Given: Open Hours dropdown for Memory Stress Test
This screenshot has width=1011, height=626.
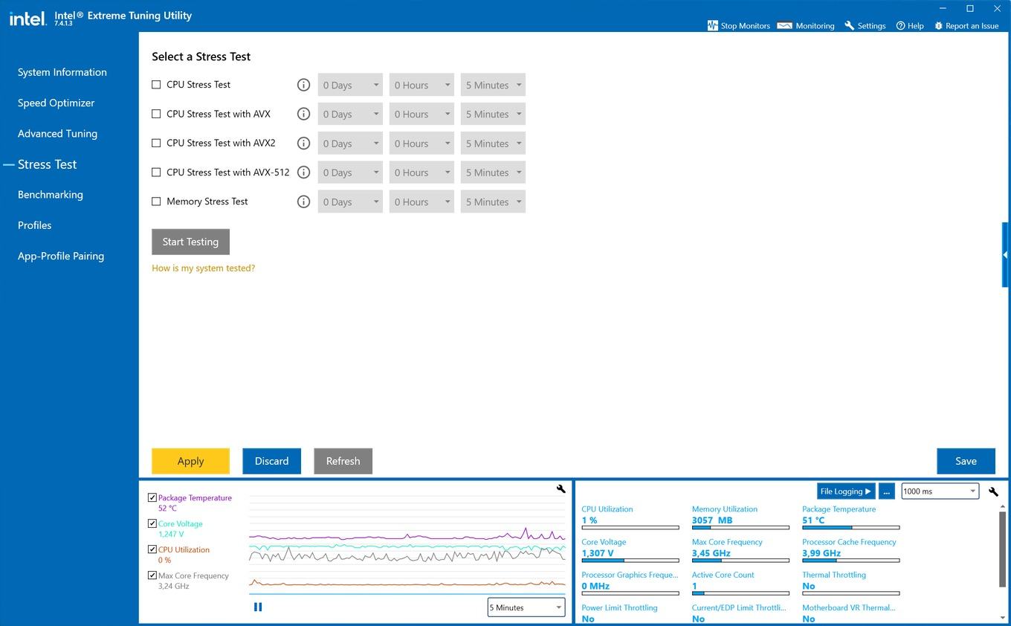Looking at the screenshot, I should point(421,201).
